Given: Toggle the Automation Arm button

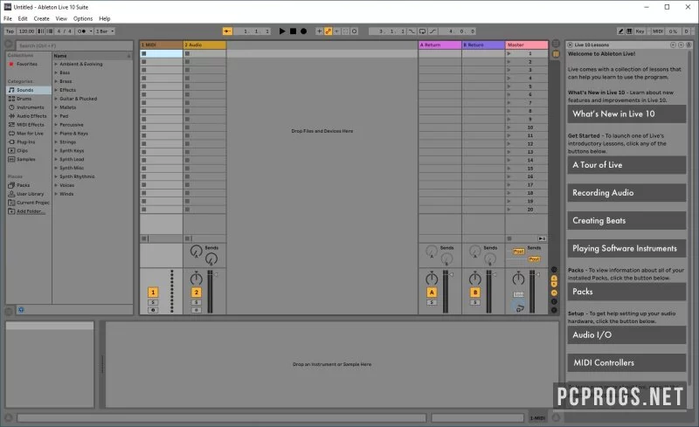Looking at the screenshot, I should [329, 31].
